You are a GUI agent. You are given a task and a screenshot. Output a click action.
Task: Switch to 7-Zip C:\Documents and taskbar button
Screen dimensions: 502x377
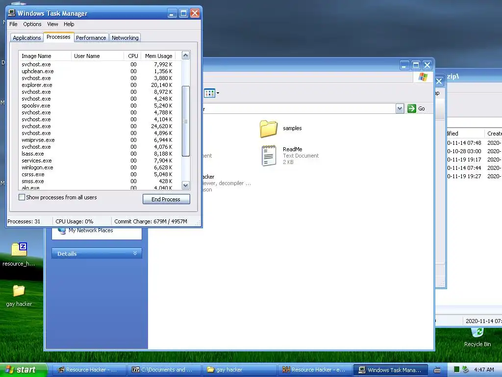click(165, 370)
